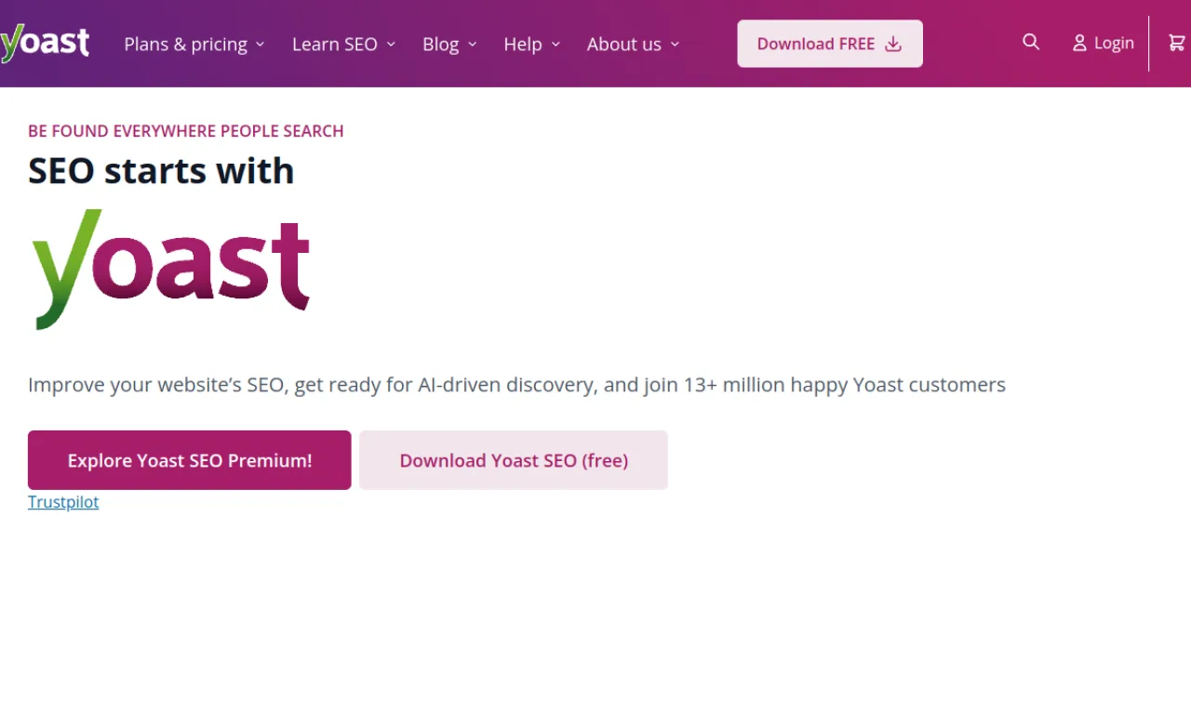Expand the About us chevron
The height and width of the screenshot is (714, 1191).
pos(675,44)
